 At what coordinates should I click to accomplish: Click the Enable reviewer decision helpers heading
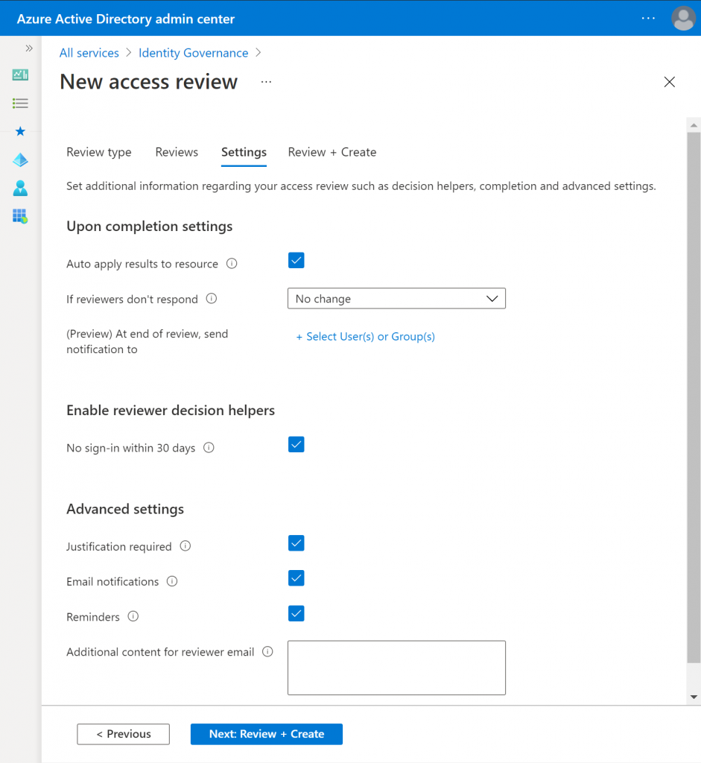171,411
